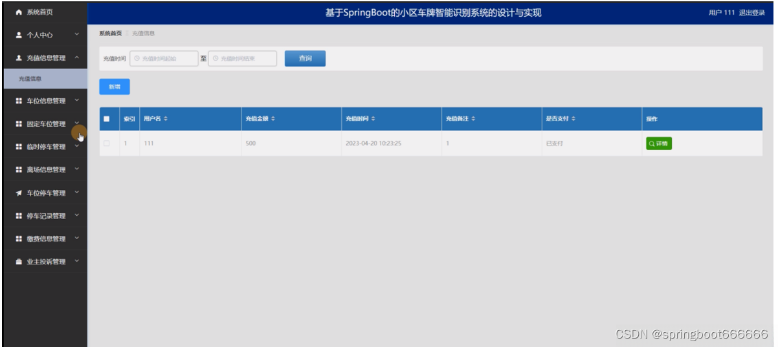Image resolution: width=778 pixels, height=347 pixels.
Task: Expand the 临时停车管理 menu chevron
Action: [x=77, y=147]
